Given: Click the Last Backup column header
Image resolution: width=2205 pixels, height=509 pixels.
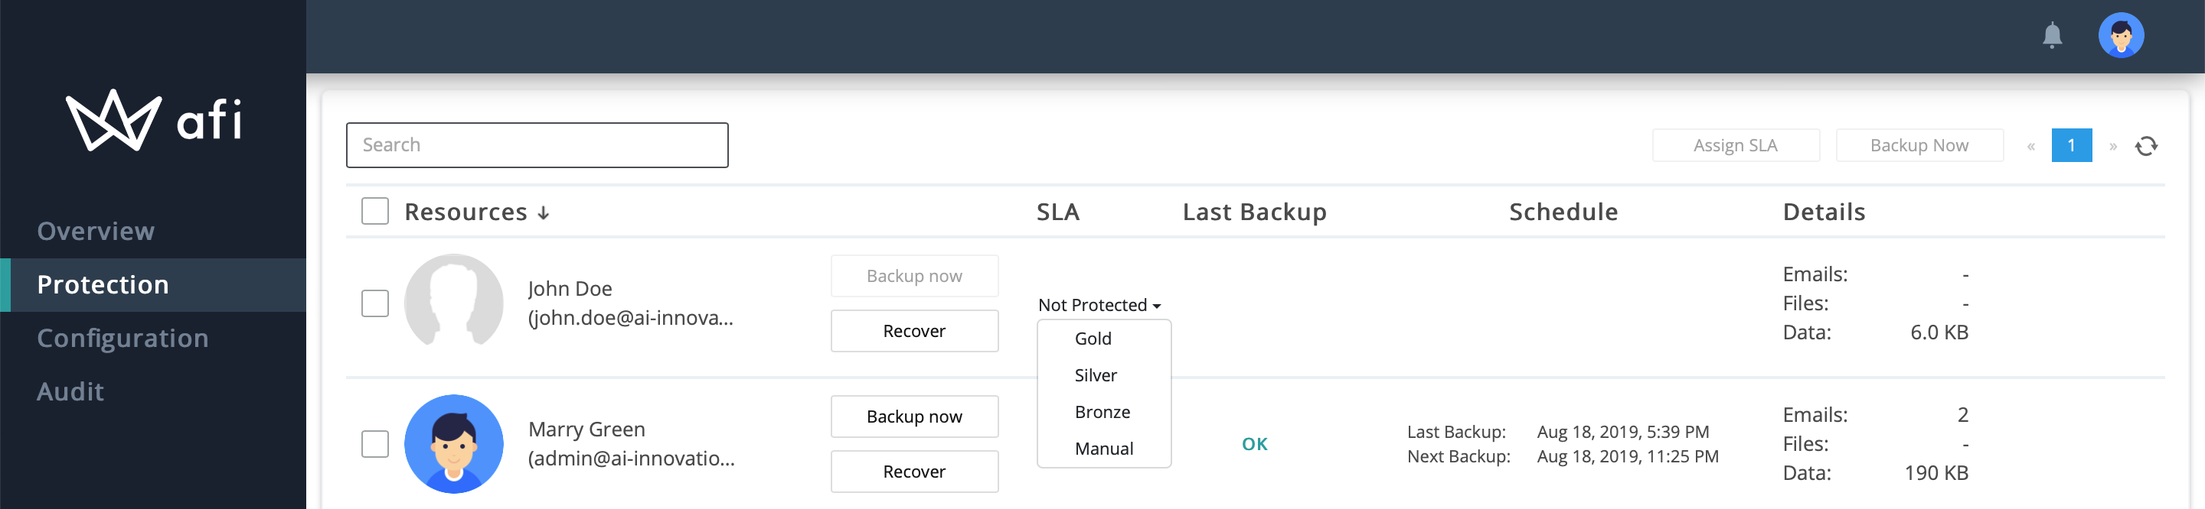Looking at the screenshot, I should tap(1254, 212).
